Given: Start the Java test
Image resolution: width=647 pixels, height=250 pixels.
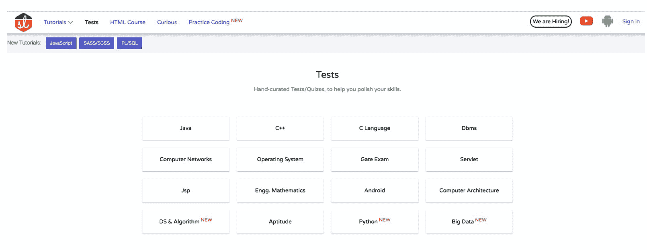Looking at the screenshot, I should click(x=186, y=128).
